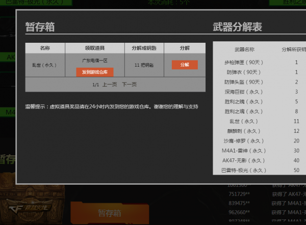Go to next page 下一页
This screenshot has width=306, height=225.
tap(129, 85)
